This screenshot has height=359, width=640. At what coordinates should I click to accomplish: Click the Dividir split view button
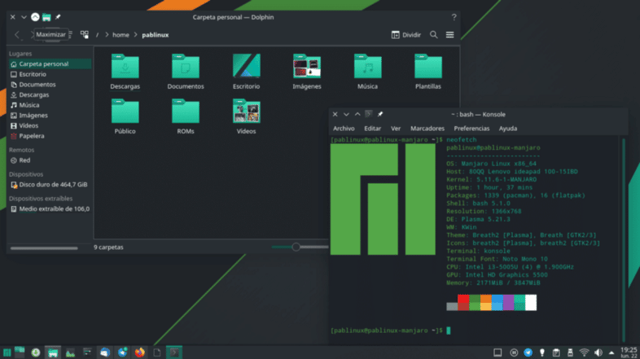click(405, 35)
